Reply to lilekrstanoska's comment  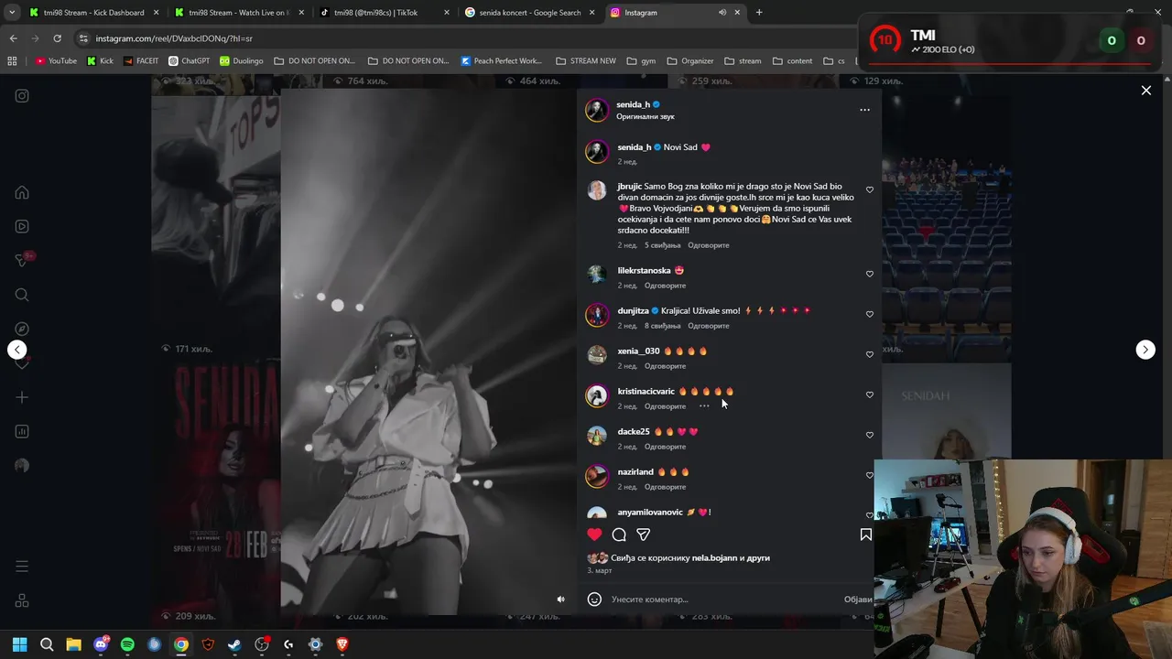point(665,286)
